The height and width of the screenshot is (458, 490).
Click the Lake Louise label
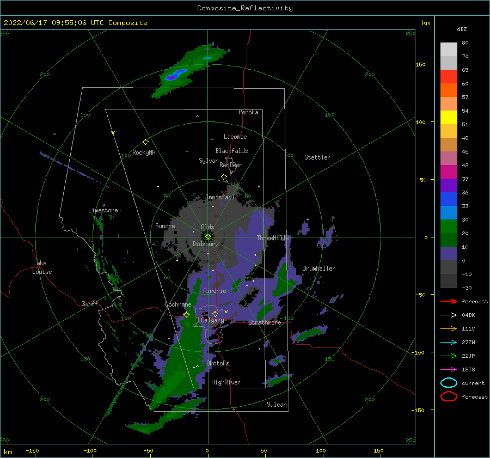[x=42, y=267]
